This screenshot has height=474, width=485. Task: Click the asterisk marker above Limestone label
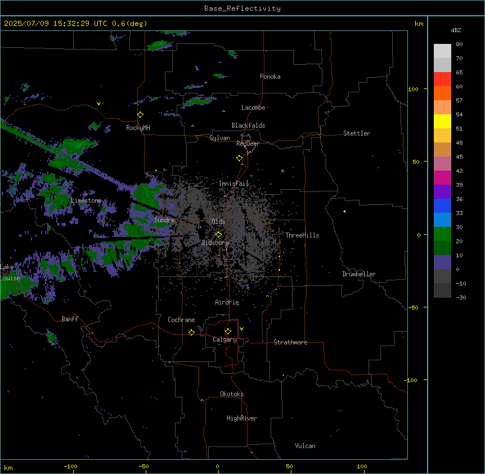[87, 194]
